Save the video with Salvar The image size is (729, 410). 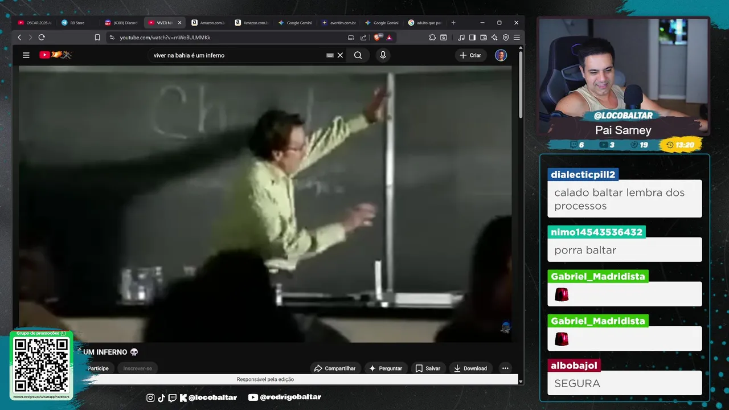428,368
